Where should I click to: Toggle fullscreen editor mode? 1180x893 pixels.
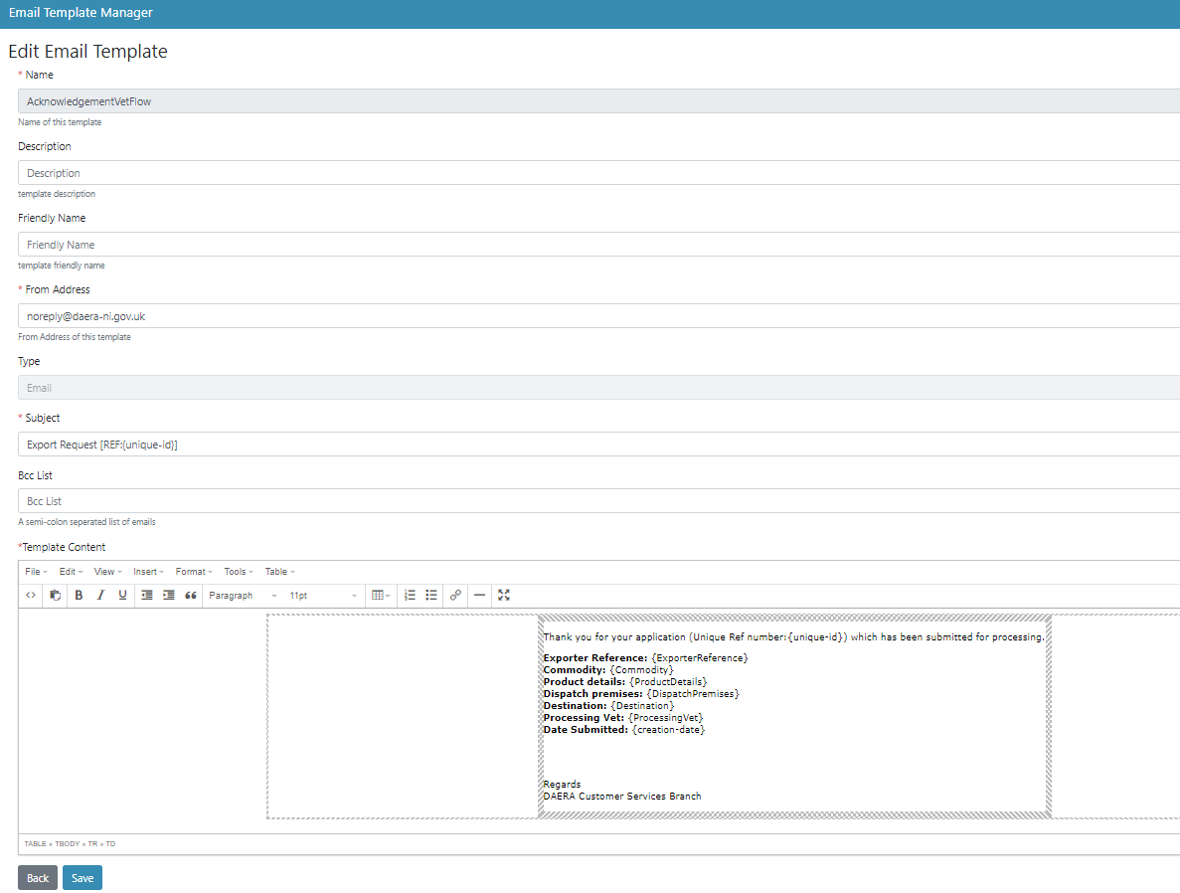coord(503,595)
